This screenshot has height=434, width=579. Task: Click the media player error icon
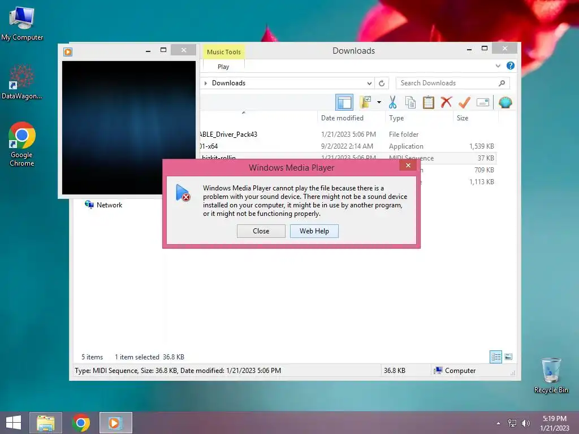(183, 193)
